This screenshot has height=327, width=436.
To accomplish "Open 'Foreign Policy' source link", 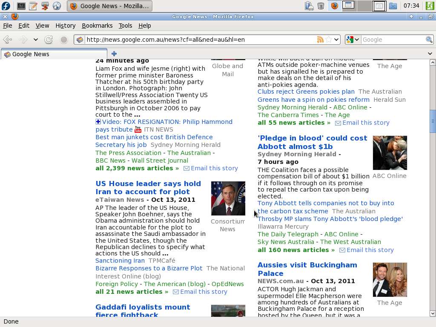I will (x=117, y=284).
